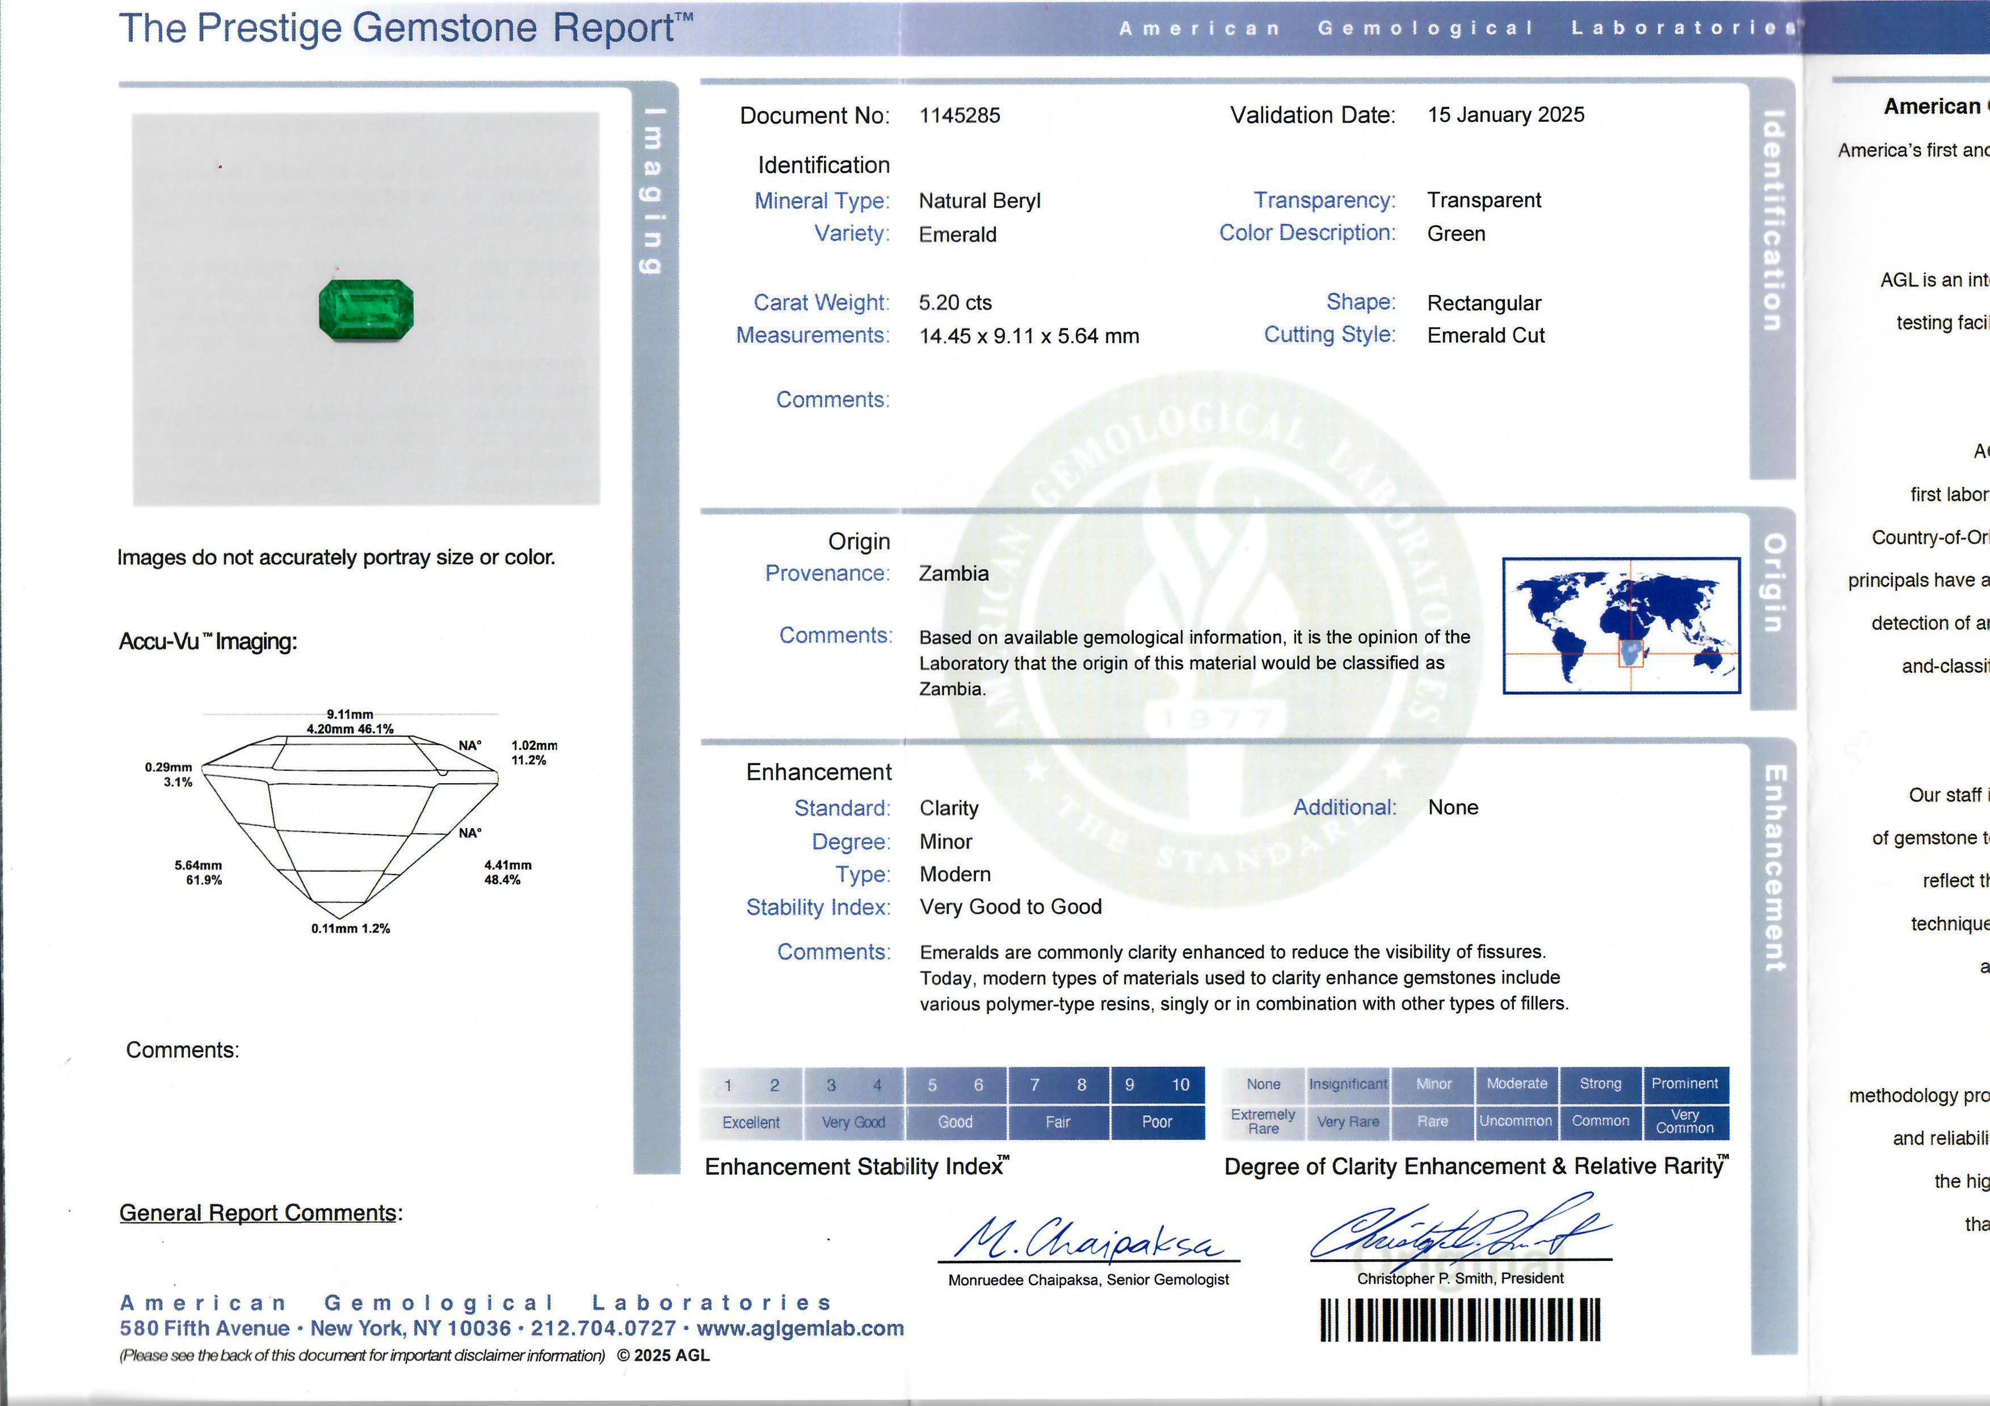Screen dimensions: 1990x1406
Task: Click the vertical Imaging section tab
Action: tap(654, 191)
